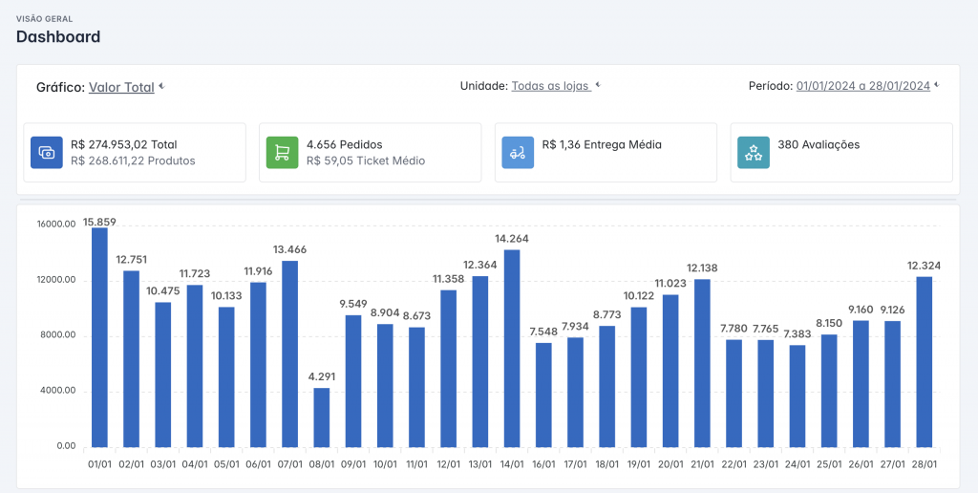Open the Valor Total chart type dropdown
This screenshot has height=493, width=978.
(121, 87)
